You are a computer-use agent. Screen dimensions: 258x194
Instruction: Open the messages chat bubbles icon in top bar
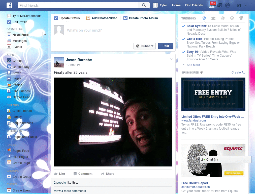pyautogui.click(x=219, y=6)
